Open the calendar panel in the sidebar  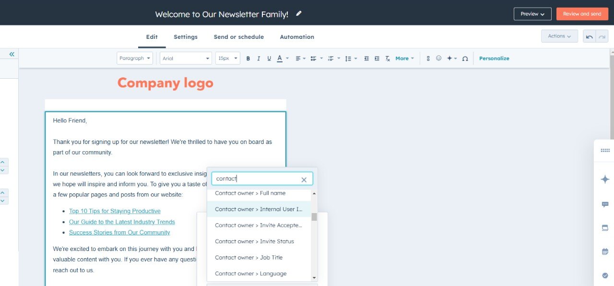point(604,251)
